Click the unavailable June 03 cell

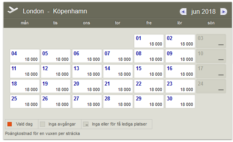point(211,41)
